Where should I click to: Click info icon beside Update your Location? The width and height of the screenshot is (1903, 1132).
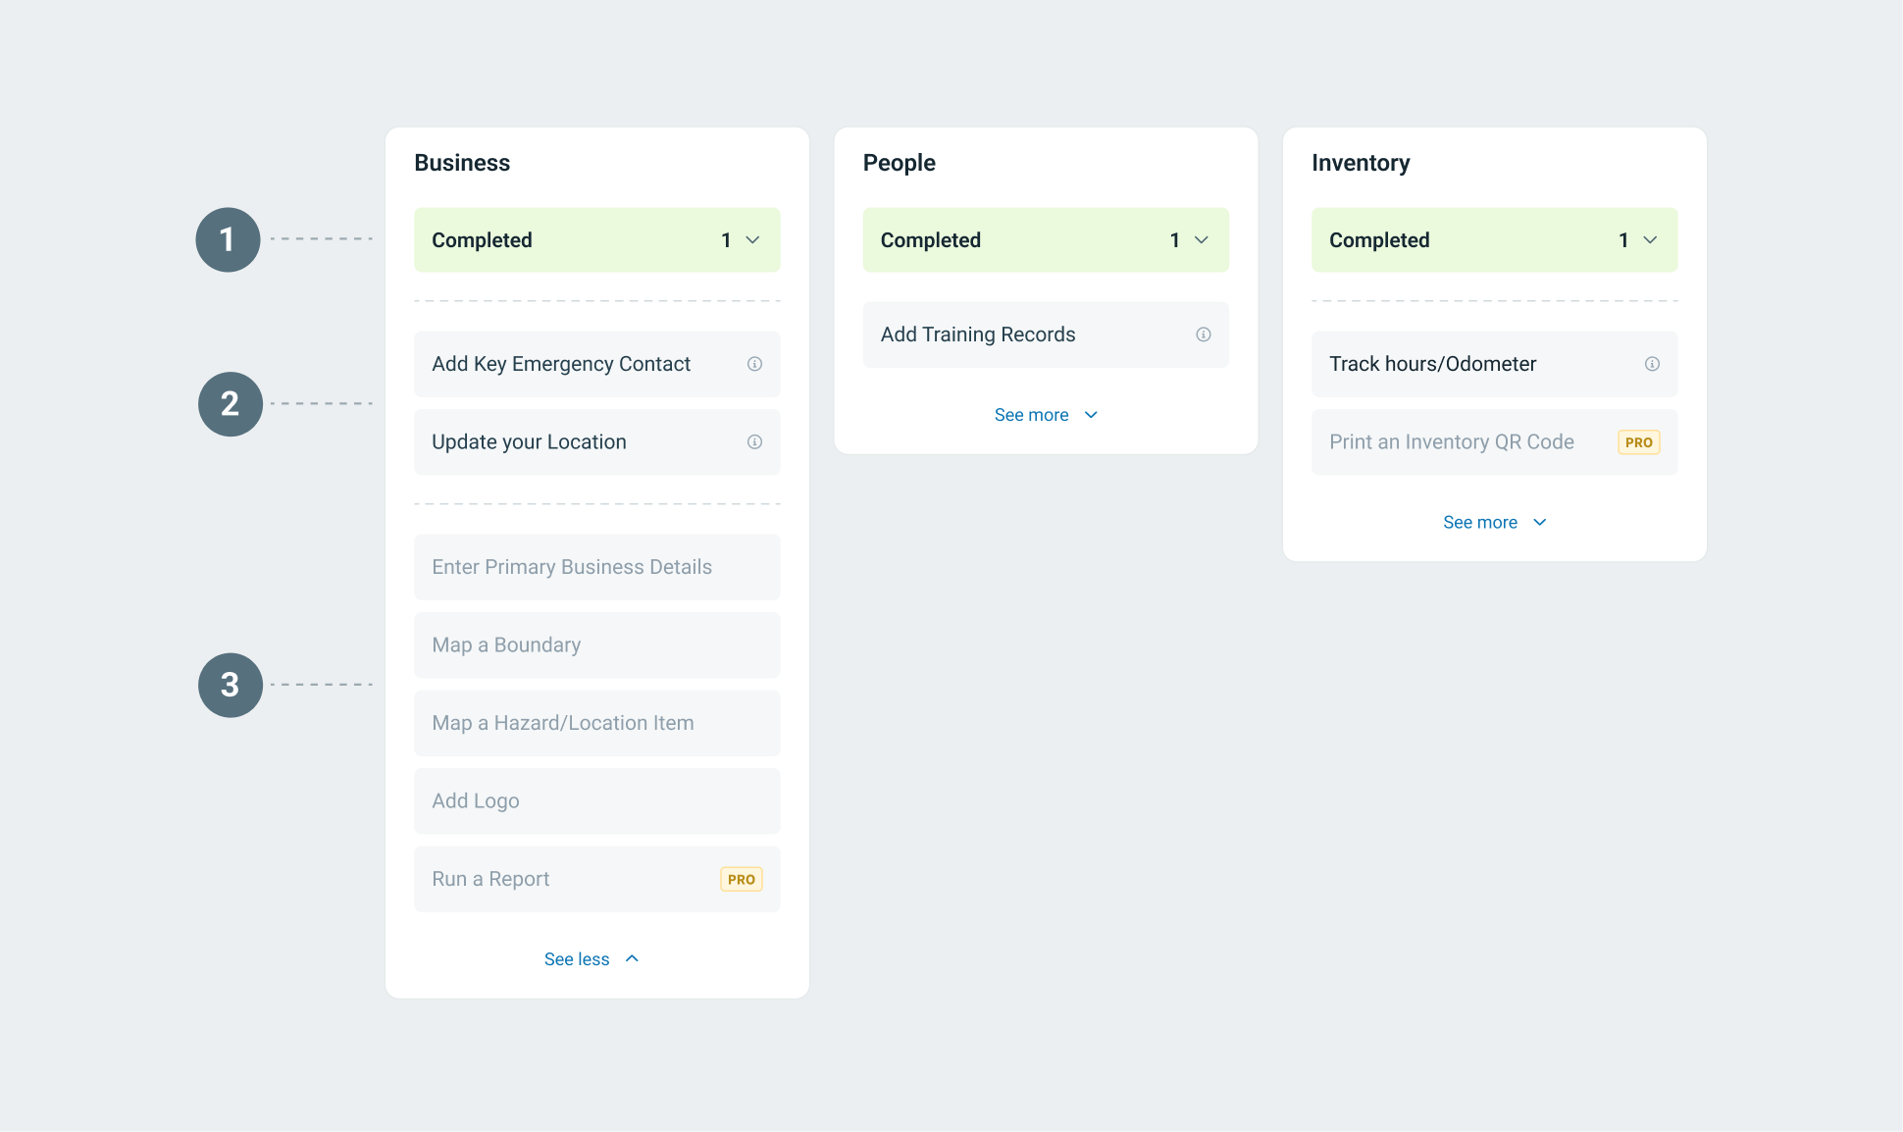pos(754,442)
